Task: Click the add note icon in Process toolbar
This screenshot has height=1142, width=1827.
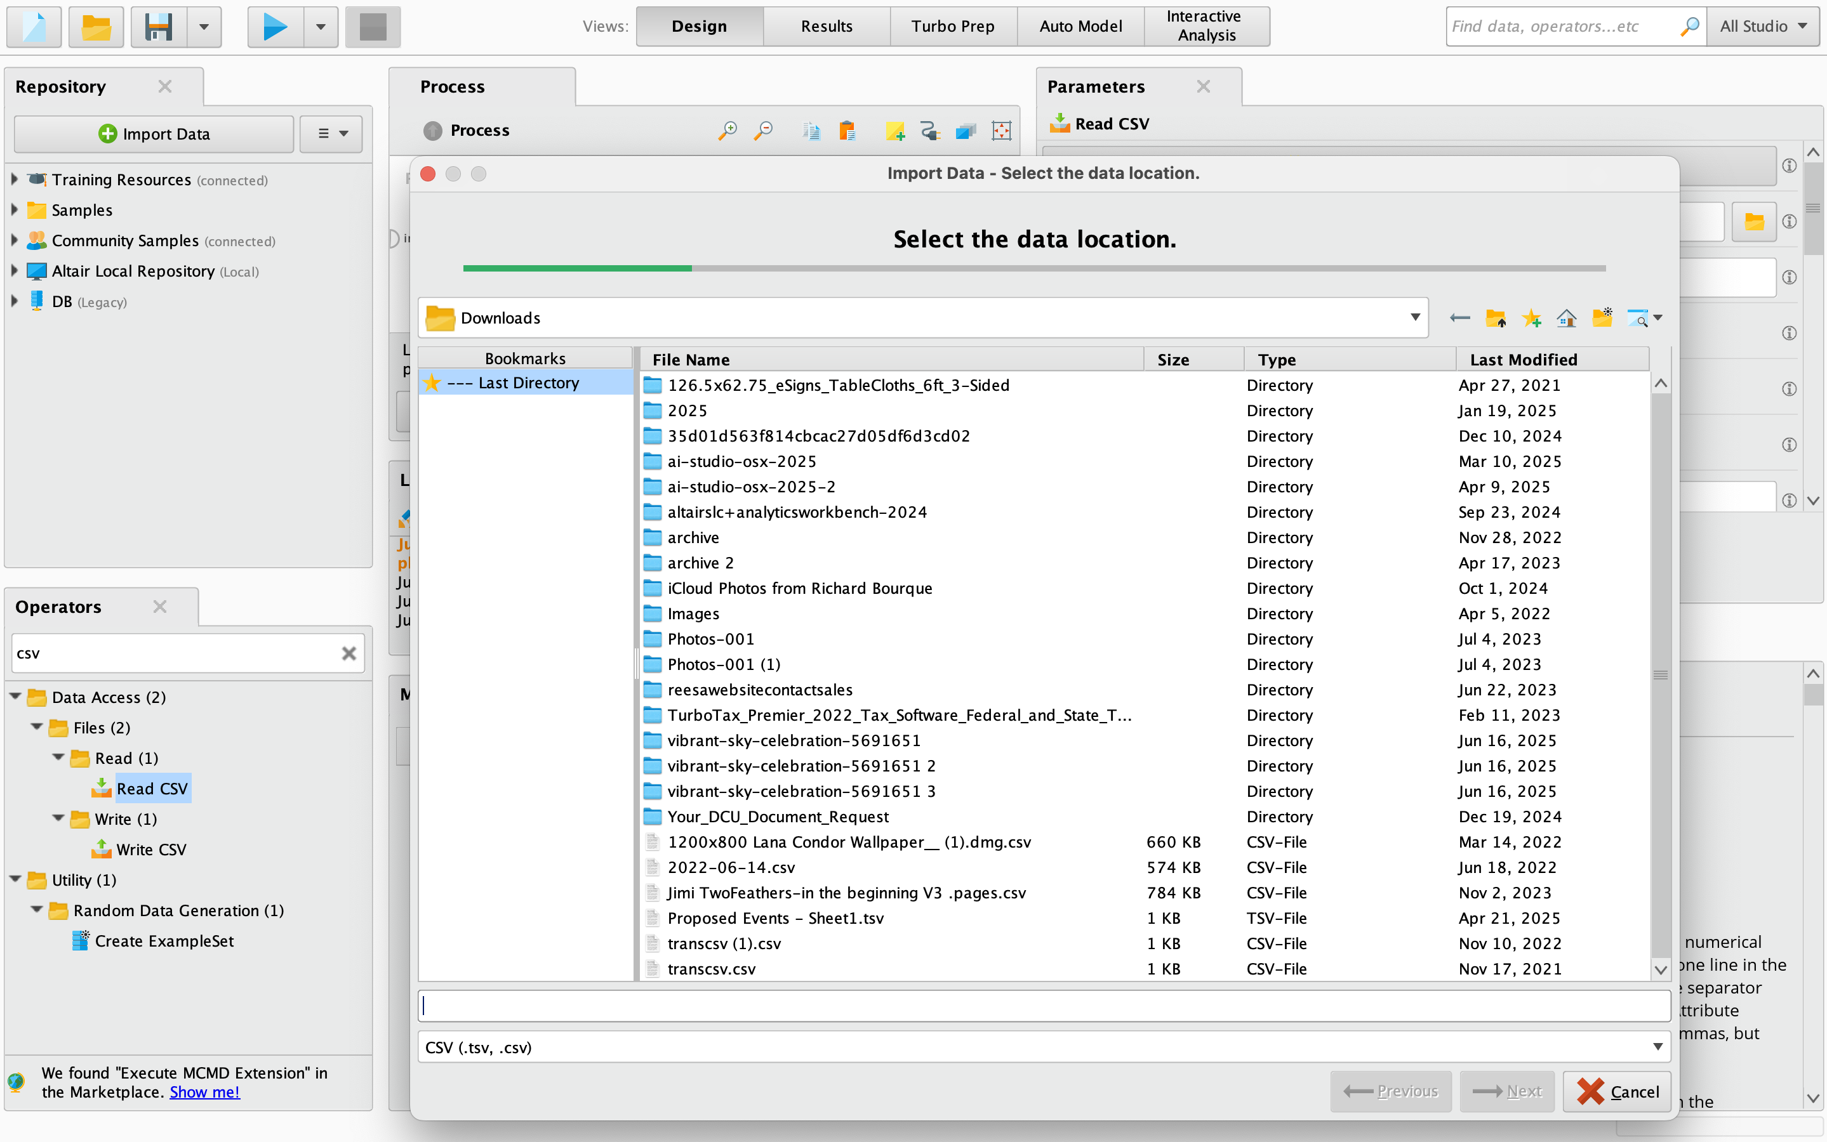Action: coord(894,131)
